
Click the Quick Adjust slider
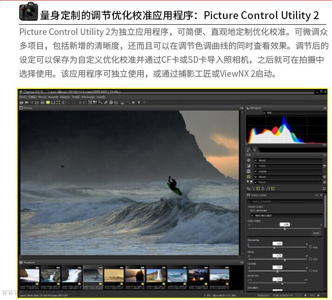(285, 228)
